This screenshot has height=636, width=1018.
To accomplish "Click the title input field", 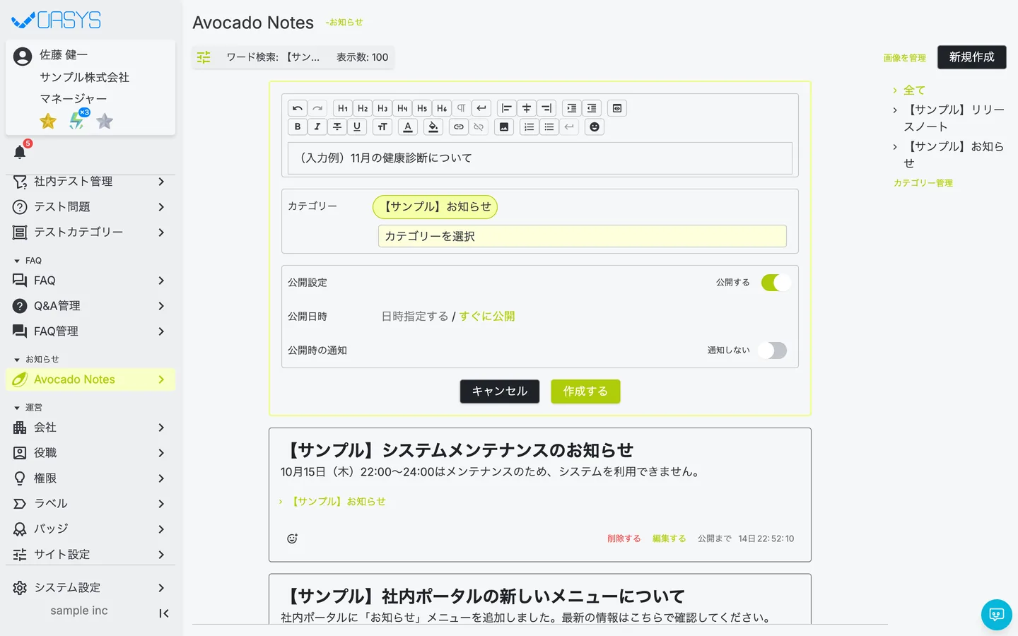I will pyautogui.click(x=540, y=158).
